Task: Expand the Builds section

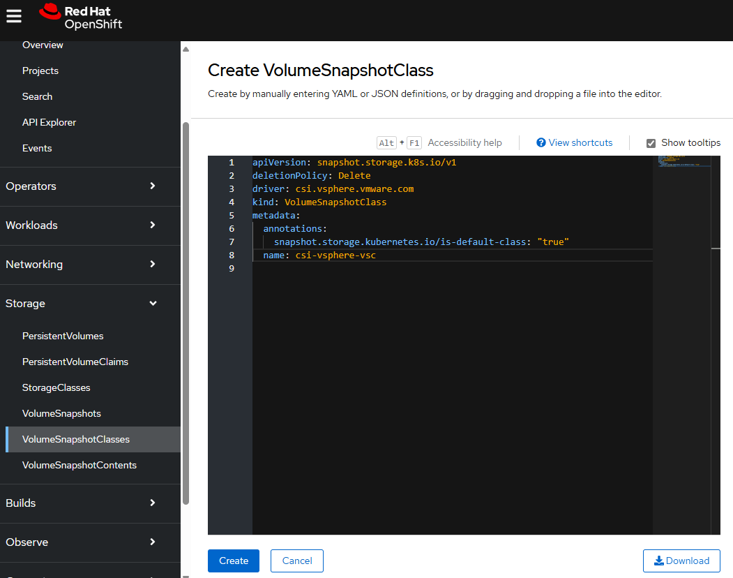Action: (x=90, y=503)
